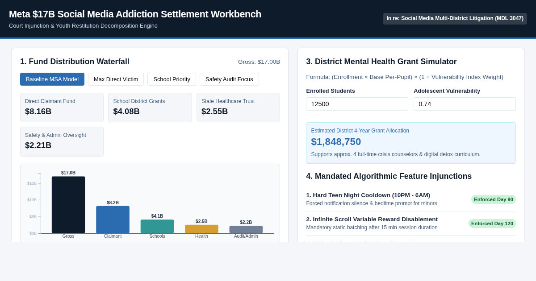
Task: Click the $10B axis tick label
Action: pyautogui.click(x=32, y=200)
